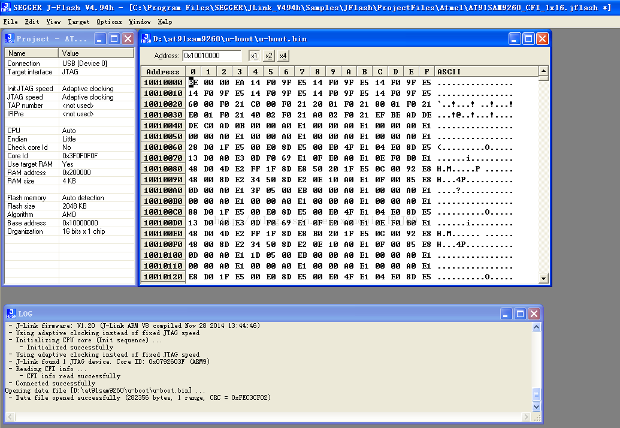
Task: Click the Address input field
Action: [x=212, y=56]
